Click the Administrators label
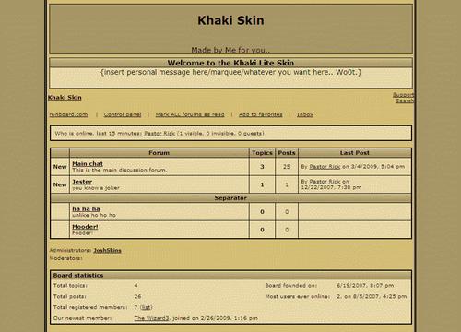This screenshot has height=332, width=461. pyautogui.click(x=70, y=250)
